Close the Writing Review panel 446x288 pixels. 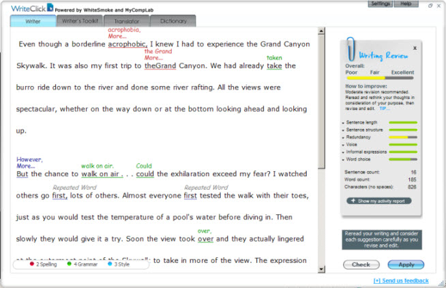[x=415, y=48]
